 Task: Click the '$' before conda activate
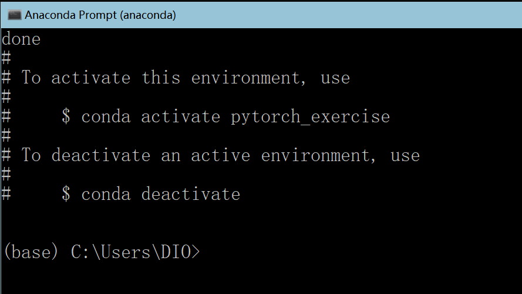pos(66,116)
